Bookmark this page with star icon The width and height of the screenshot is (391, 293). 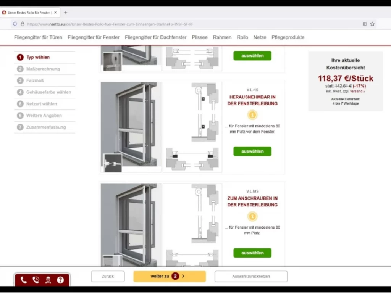pos(372,24)
